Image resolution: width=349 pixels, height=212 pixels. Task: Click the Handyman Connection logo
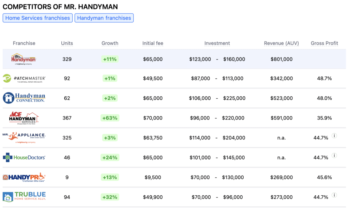click(24, 98)
